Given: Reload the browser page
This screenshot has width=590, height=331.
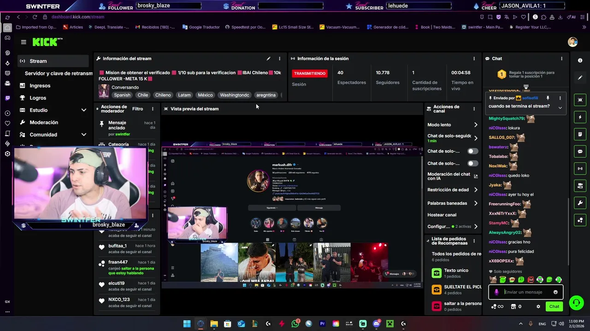Looking at the screenshot, I should point(35,17).
